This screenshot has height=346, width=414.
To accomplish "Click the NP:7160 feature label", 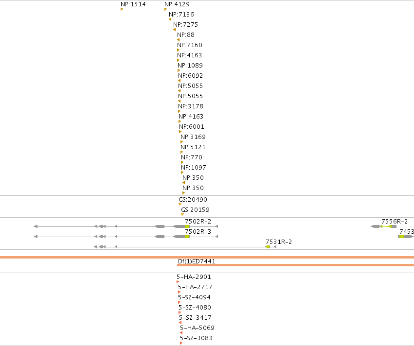I will [x=190, y=45].
